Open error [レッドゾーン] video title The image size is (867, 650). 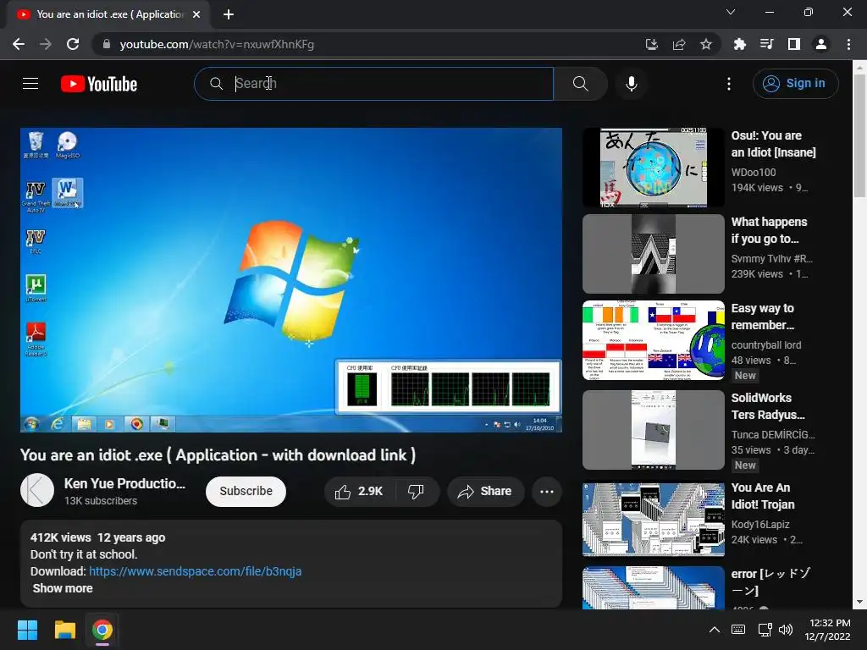[770, 582]
